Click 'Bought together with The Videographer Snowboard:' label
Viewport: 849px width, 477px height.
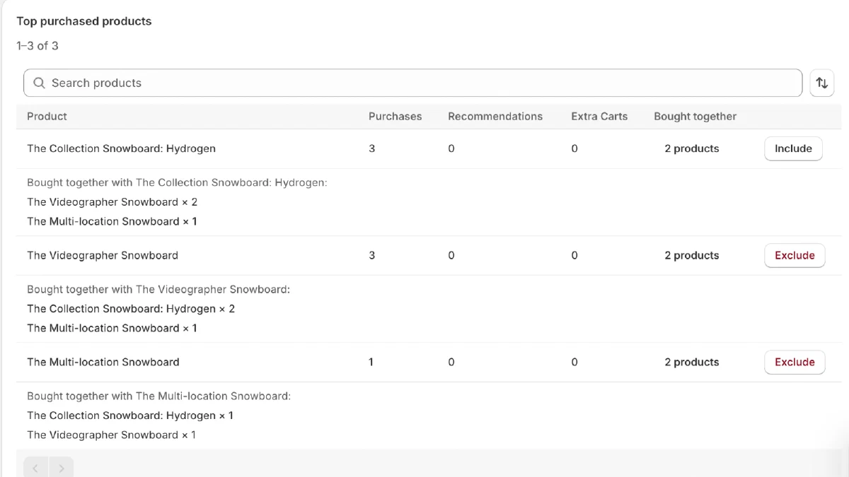(158, 289)
